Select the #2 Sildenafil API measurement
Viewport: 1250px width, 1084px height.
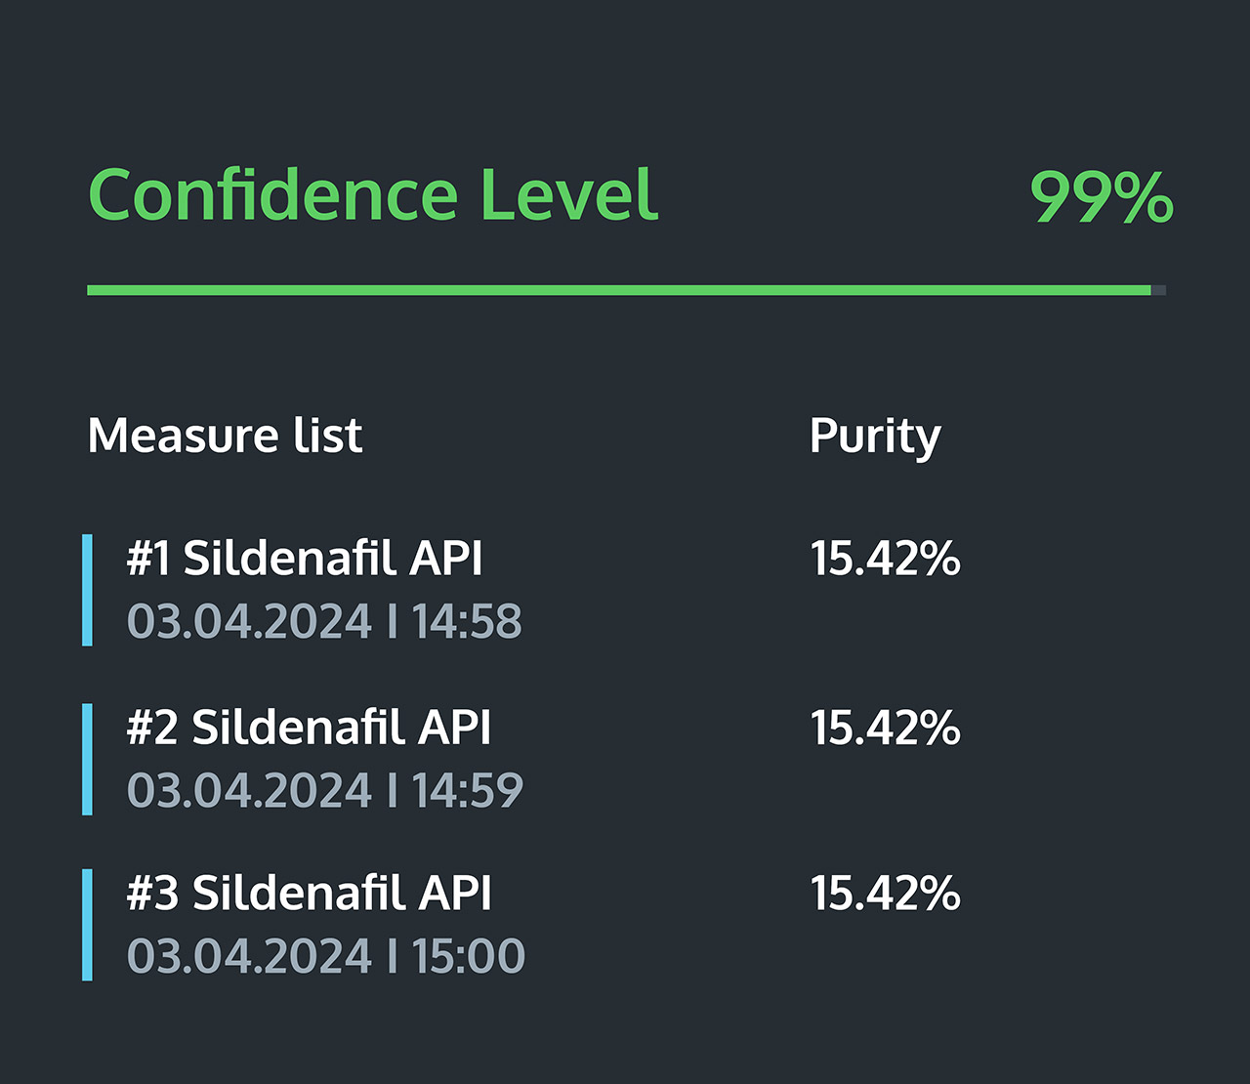(309, 728)
